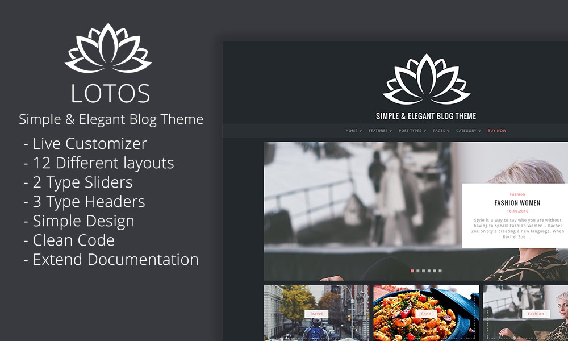This screenshot has width=568, height=341.
Task: Click the Food category tag
Action: 426,314
